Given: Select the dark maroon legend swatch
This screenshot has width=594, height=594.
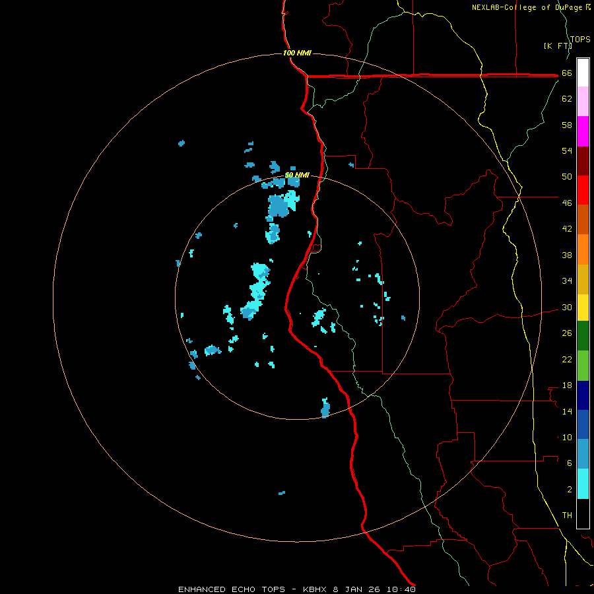Looking at the screenshot, I should pyautogui.click(x=583, y=161).
